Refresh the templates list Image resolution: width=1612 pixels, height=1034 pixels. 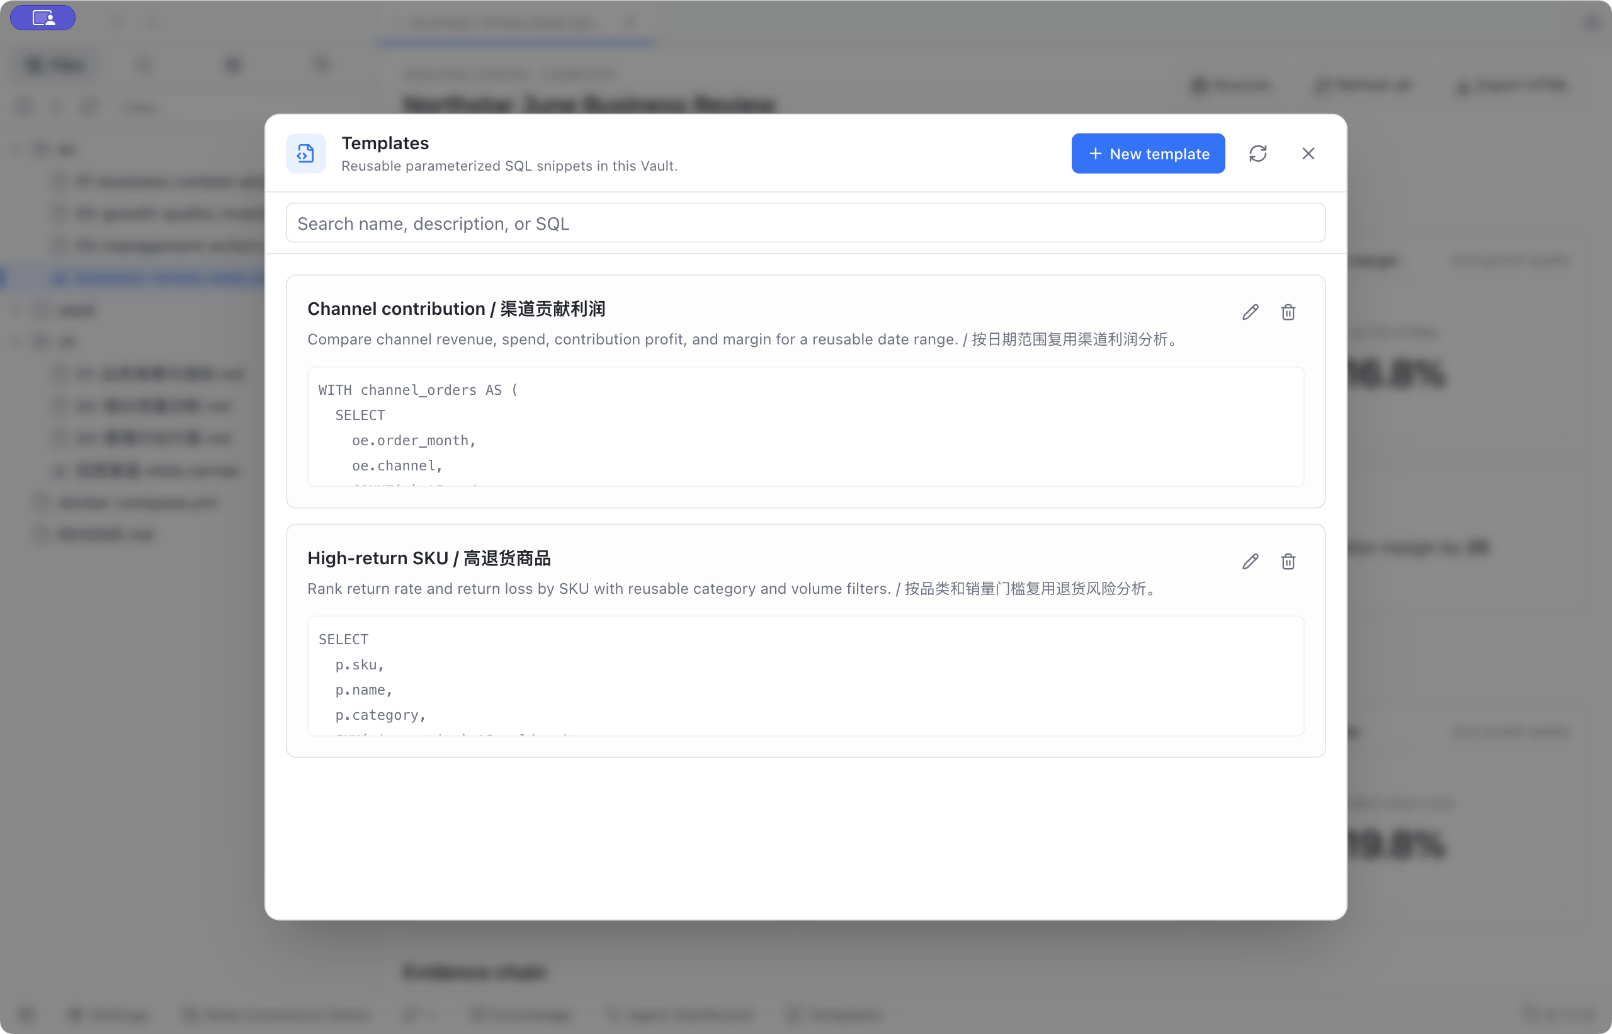pos(1257,154)
